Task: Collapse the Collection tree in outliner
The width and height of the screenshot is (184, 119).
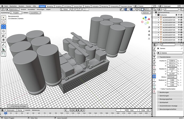Action: [156, 15]
